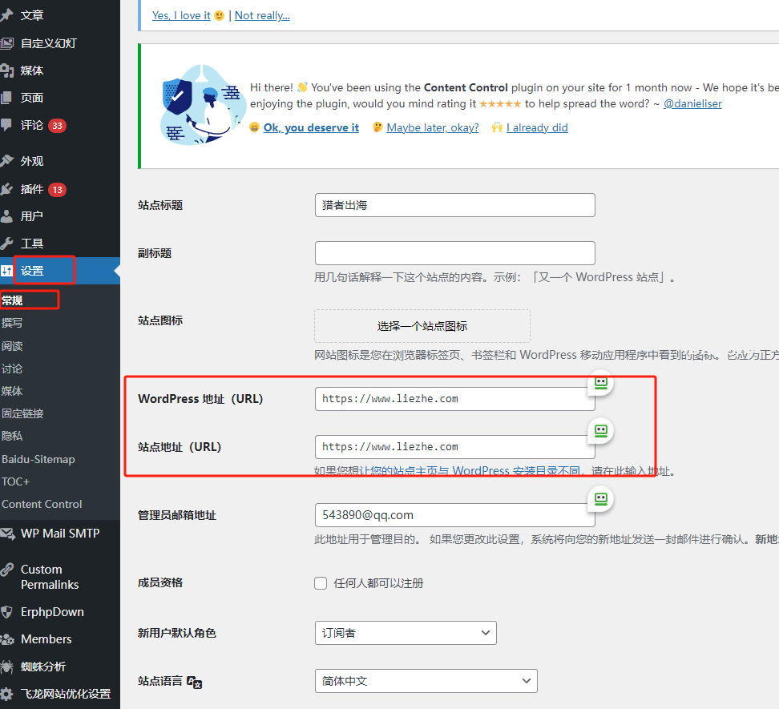Viewport: 779px width, 709px height.
Task: Open Baidu-Sitemap settings submenu
Action: (38, 459)
